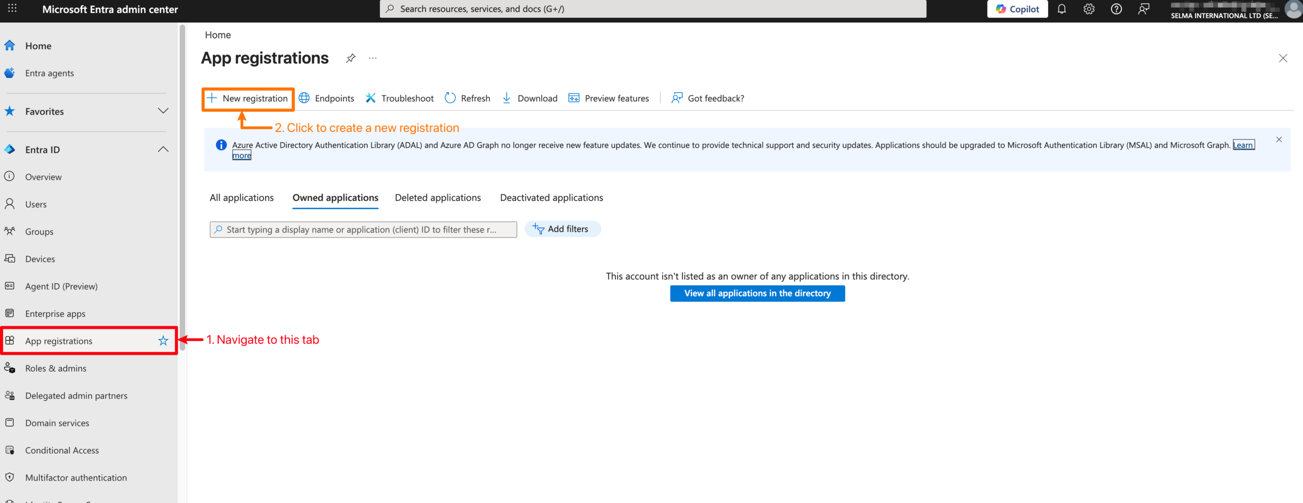Open the settings gear icon
This screenshot has height=503, width=1303.
(1089, 9)
